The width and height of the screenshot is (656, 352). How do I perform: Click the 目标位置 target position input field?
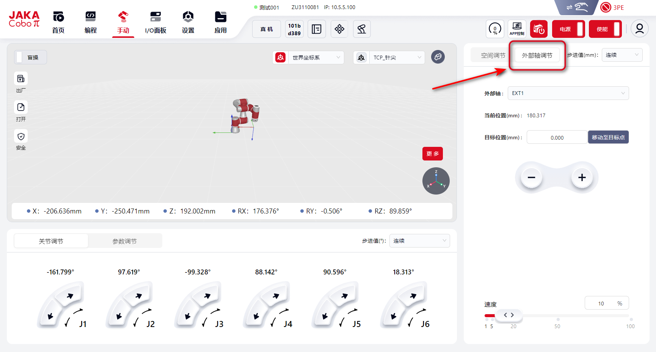pos(557,137)
